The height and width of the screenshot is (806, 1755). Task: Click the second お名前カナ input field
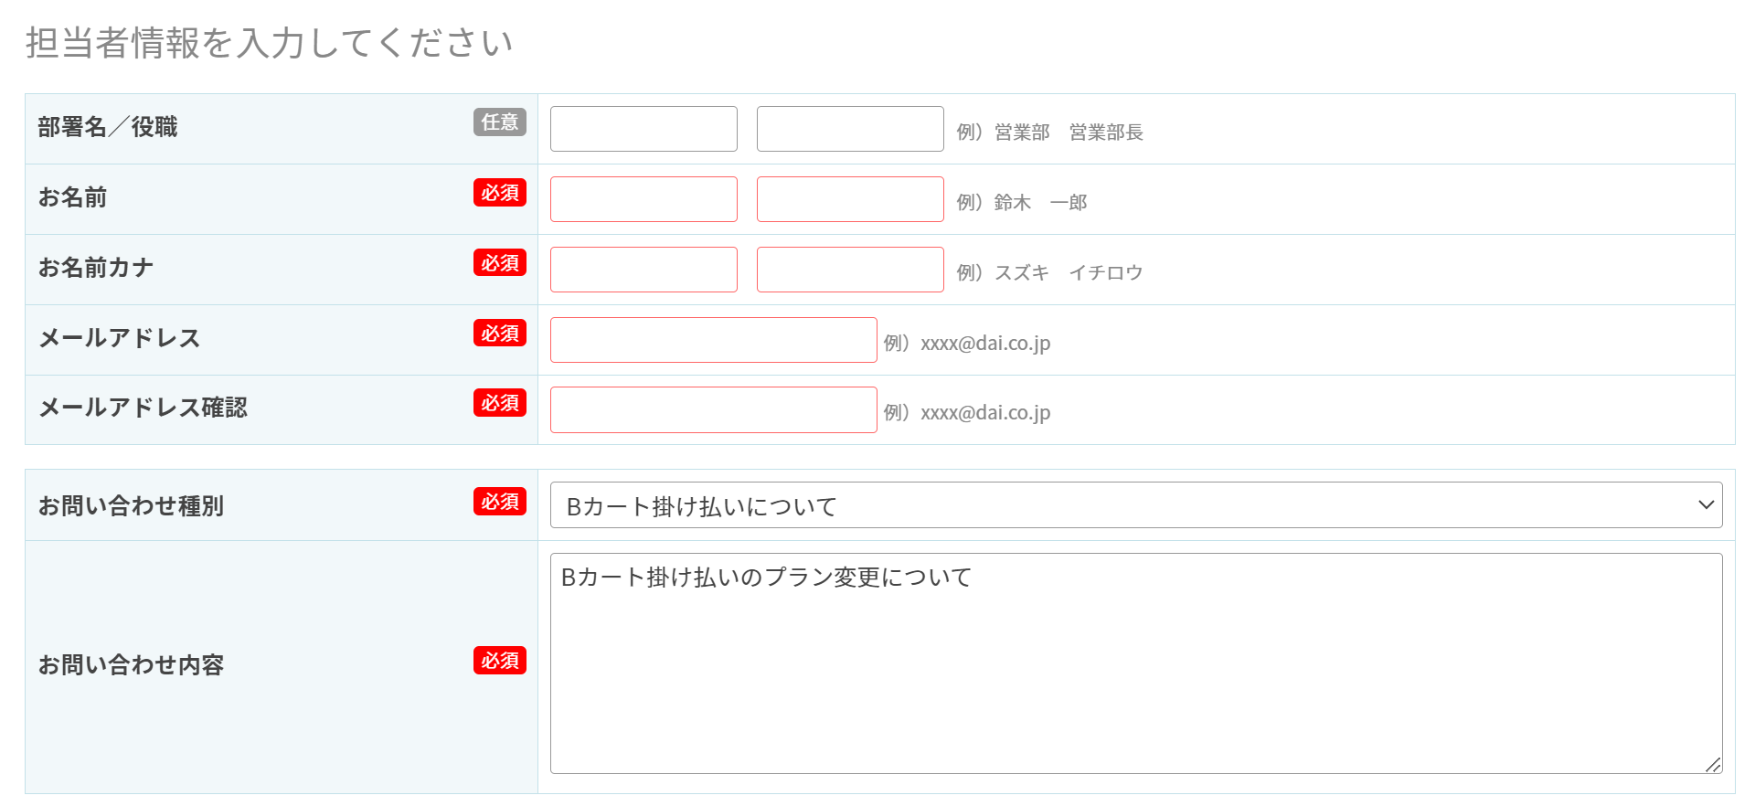pyautogui.click(x=850, y=270)
